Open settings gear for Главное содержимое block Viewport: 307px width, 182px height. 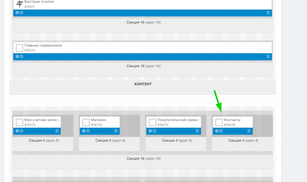17,56
